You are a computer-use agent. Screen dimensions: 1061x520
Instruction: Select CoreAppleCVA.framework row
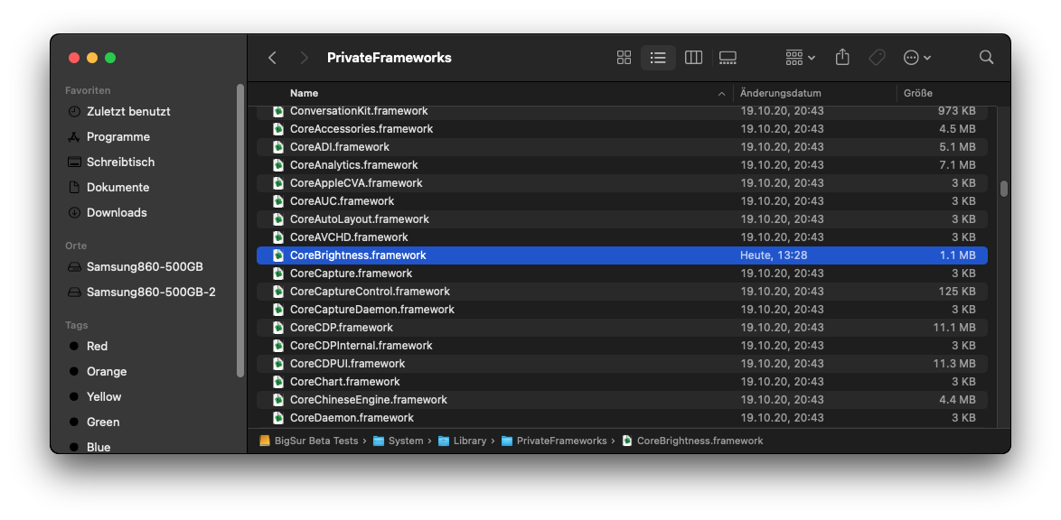[x=622, y=183]
